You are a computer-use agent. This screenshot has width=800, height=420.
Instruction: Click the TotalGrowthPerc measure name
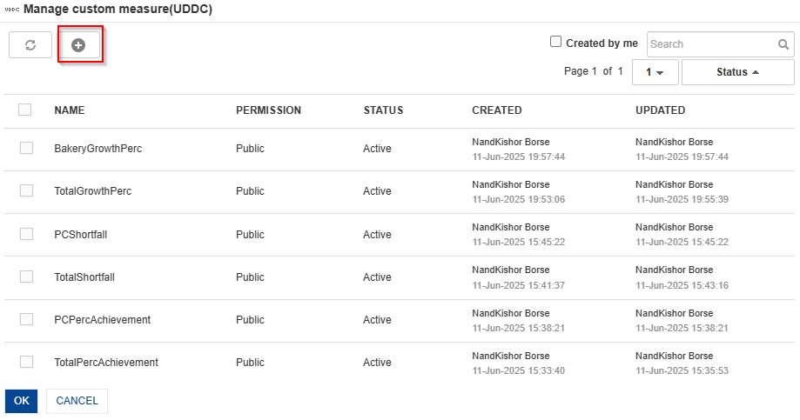[x=93, y=191]
